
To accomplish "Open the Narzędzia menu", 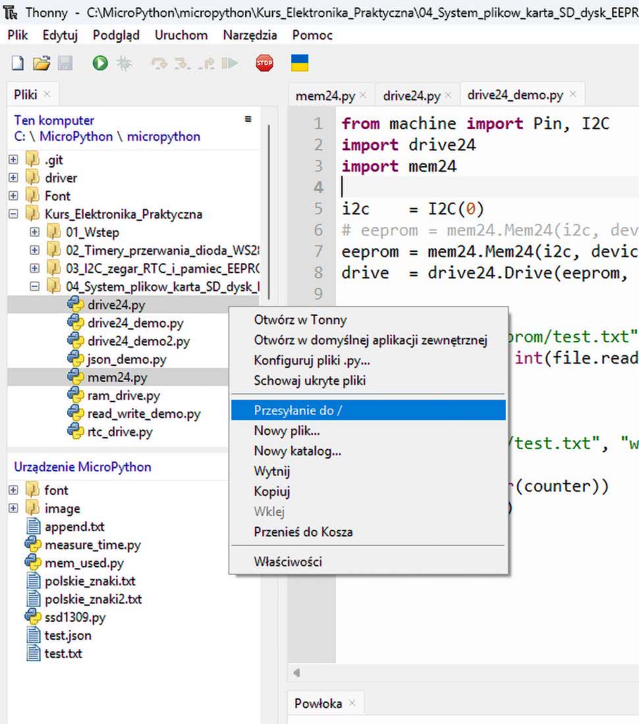I will (250, 36).
